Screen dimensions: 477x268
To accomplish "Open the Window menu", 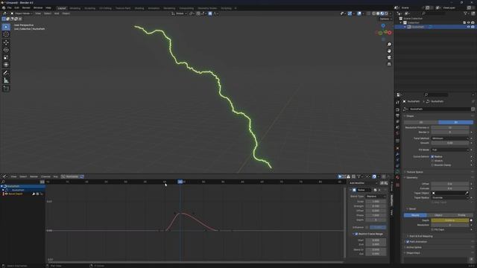I will tap(38, 8).
